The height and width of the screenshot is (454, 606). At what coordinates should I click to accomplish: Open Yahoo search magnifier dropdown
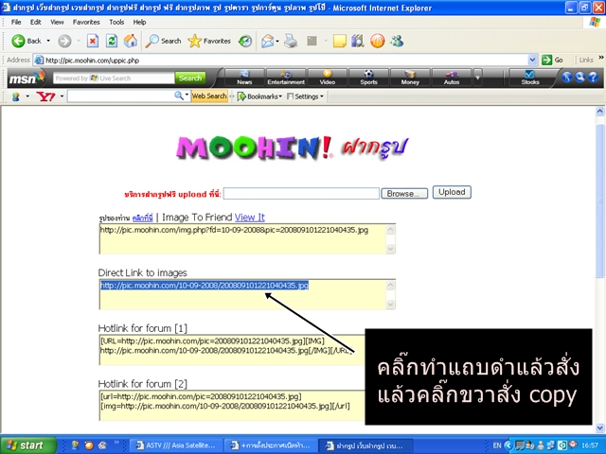[x=187, y=95]
